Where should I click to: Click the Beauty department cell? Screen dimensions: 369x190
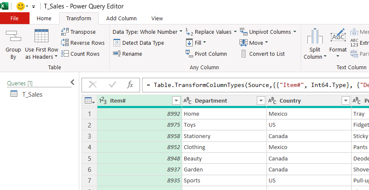click(x=224, y=158)
